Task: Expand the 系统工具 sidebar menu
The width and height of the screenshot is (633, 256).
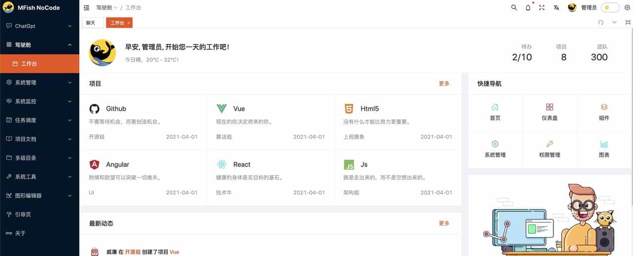Action: (40, 176)
